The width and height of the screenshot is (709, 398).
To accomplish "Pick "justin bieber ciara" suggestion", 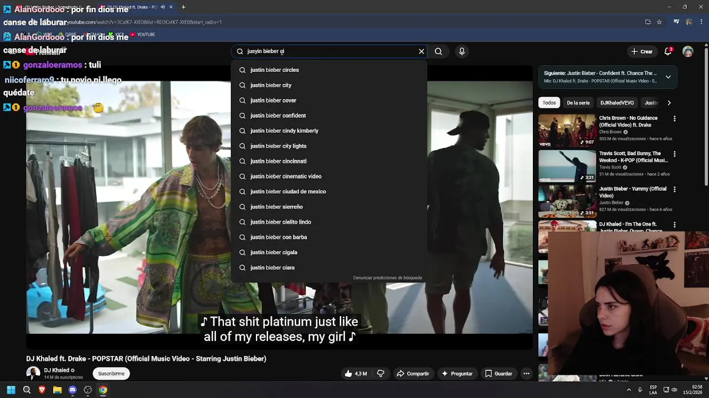I will point(329,268).
